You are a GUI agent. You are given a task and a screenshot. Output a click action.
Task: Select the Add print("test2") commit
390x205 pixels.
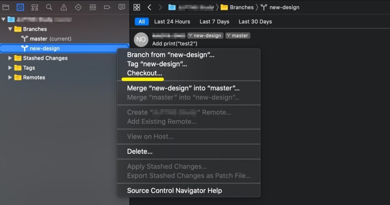[175, 44]
